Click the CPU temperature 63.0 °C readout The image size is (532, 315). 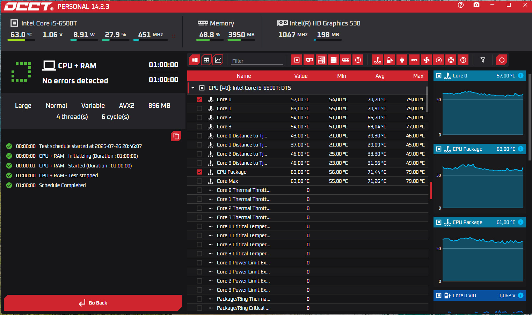(21, 35)
